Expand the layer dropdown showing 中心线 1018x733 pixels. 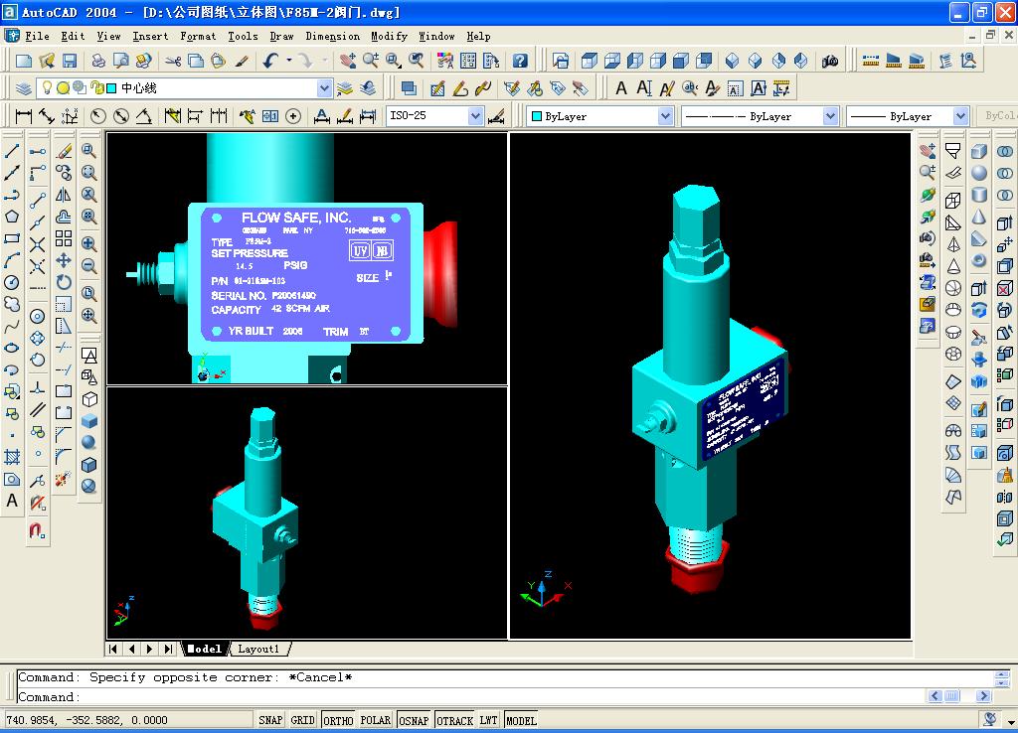[324, 88]
